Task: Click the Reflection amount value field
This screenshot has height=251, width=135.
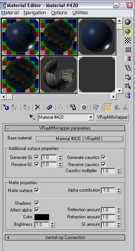Action: coord(108,210)
